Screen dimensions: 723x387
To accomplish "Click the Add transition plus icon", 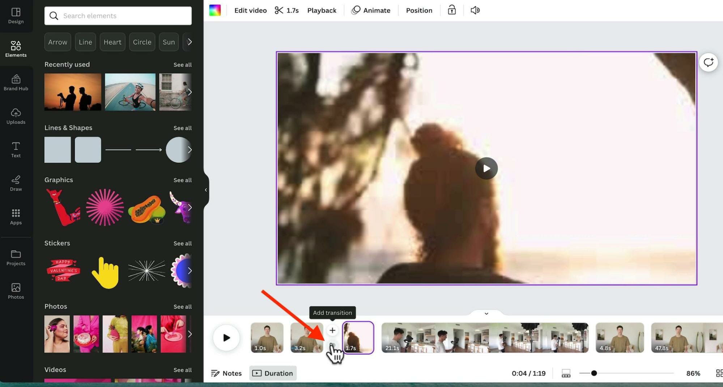I will coord(332,330).
